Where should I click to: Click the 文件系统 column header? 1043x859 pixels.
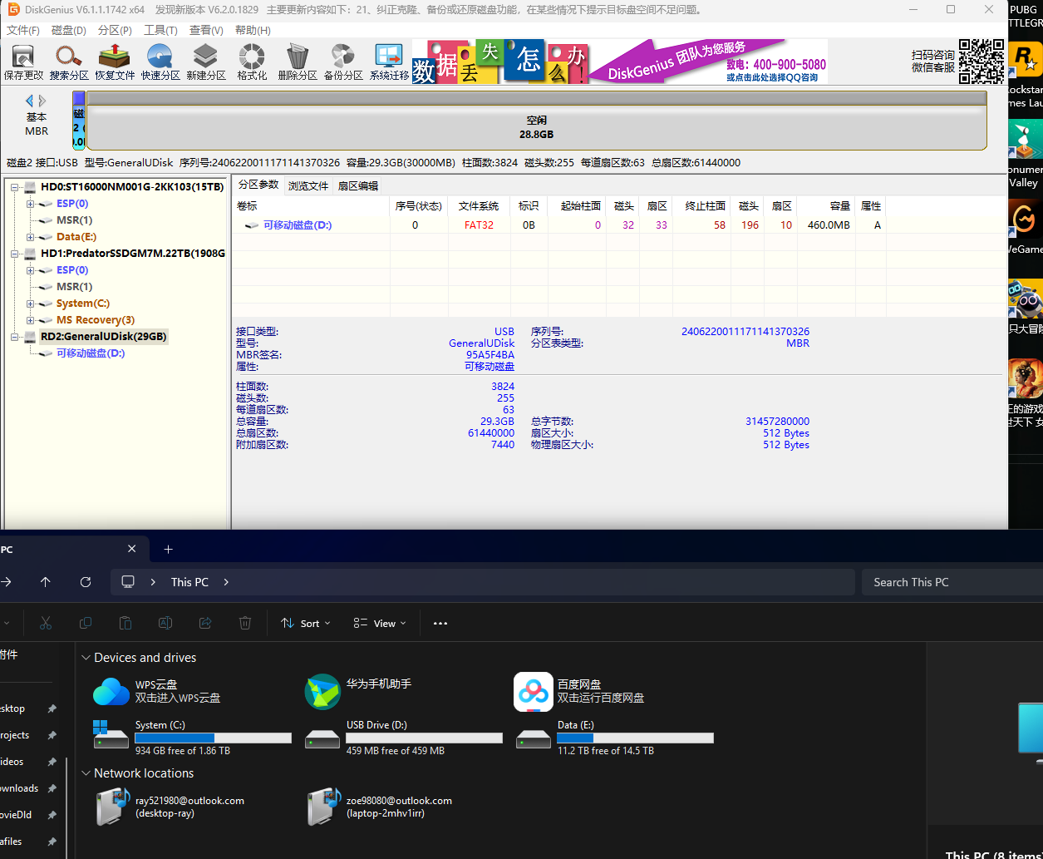pos(479,206)
